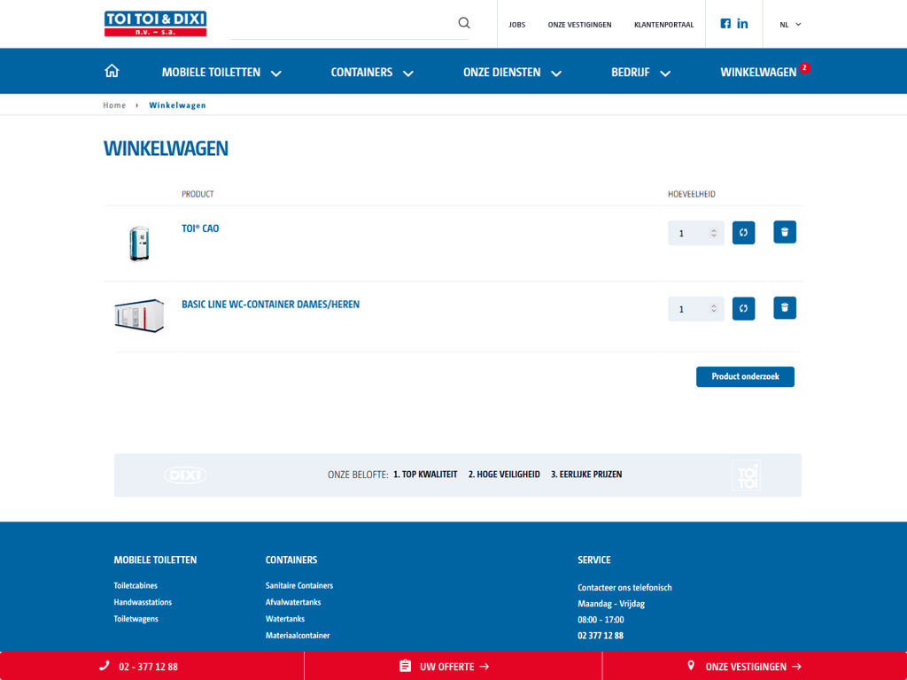Go to homepage via house icon
Screen dimensions: 907x680
[112, 72]
